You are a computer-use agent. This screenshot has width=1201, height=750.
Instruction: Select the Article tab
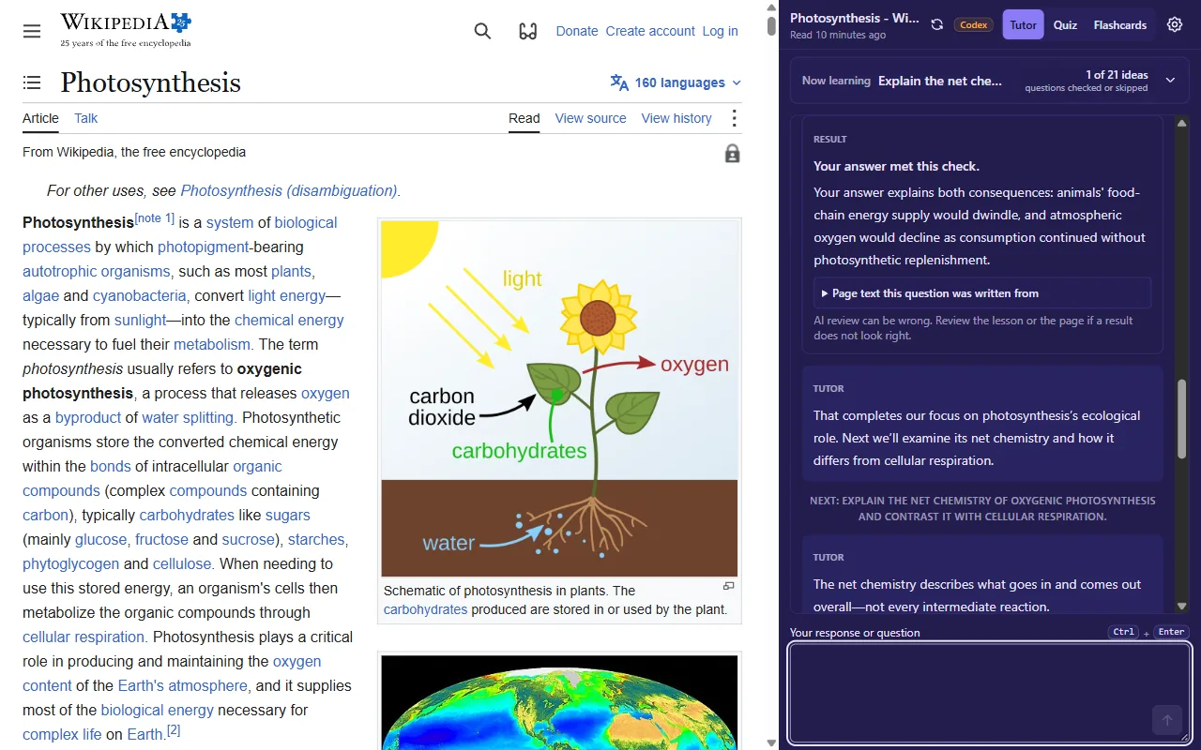tap(40, 118)
